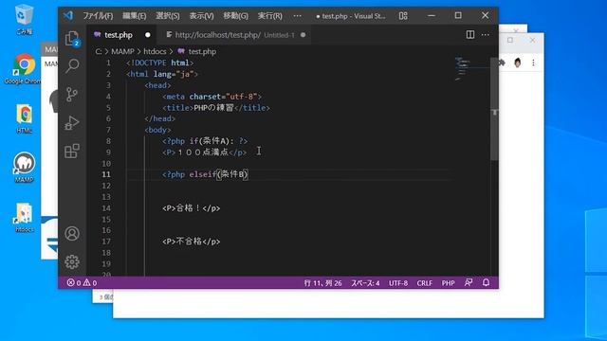
Task: Click the cursor position 行 11、列 26
Action: click(x=322, y=283)
